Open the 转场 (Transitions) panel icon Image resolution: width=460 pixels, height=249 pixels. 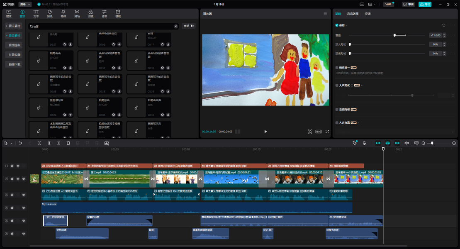click(x=77, y=14)
